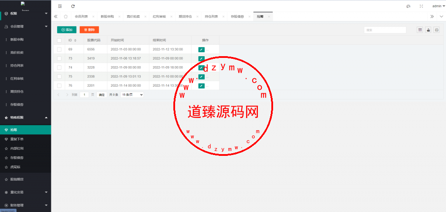Open 虎尾标 in the sidebar
Viewport: 446px width, 212px height.
26,167
